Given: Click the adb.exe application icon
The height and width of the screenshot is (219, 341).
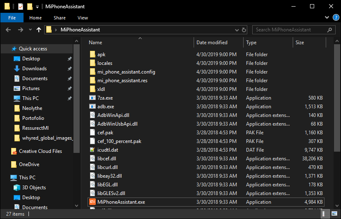Looking at the screenshot, I should coord(92,107).
